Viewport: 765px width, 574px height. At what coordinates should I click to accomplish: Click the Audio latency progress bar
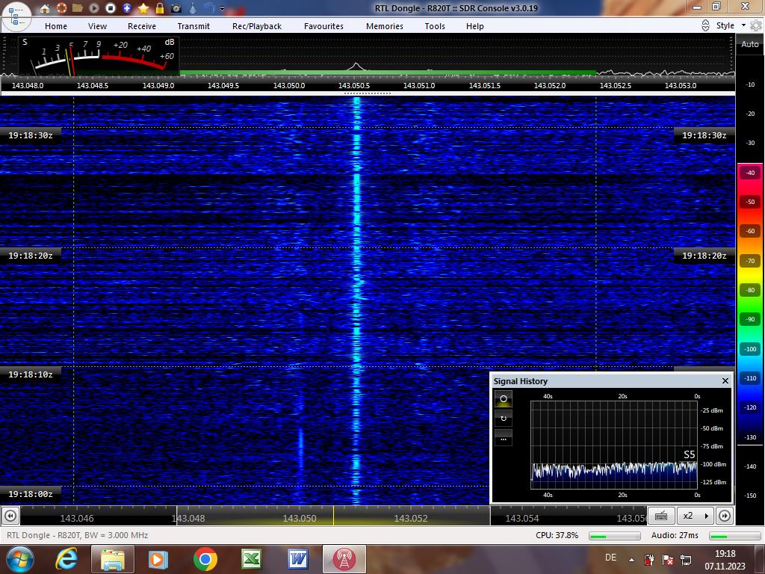[x=735, y=536]
